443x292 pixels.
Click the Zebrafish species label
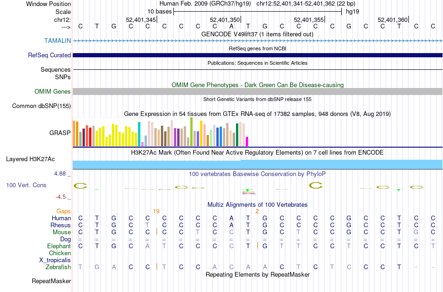click(x=58, y=267)
